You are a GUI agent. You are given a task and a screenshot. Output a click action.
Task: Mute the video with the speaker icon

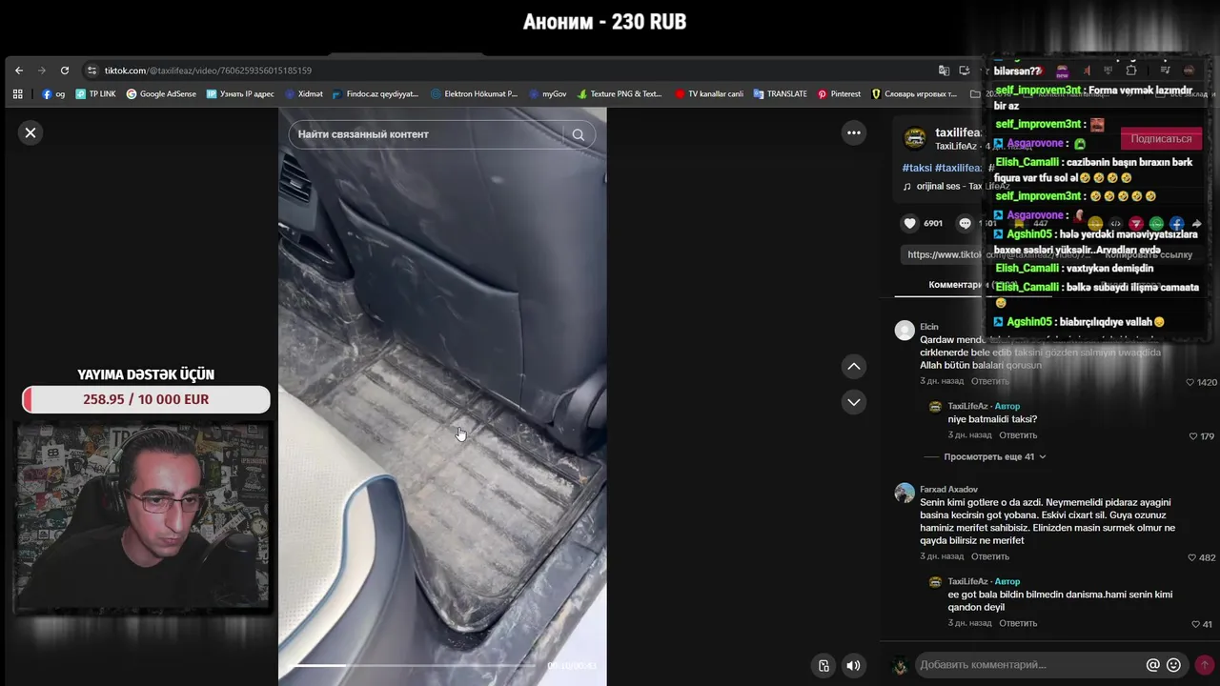click(x=853, y=666)
